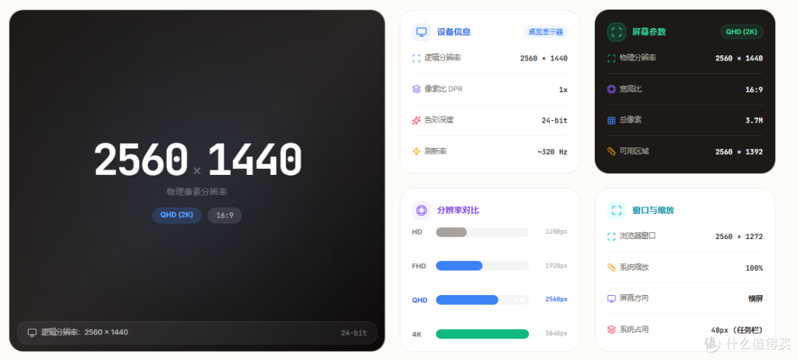Image resolution: width=798 pixels, height=360 pixels.
Task: Click the monitor icon next to 屏幕方向
Action: click(x=611, y=299)
